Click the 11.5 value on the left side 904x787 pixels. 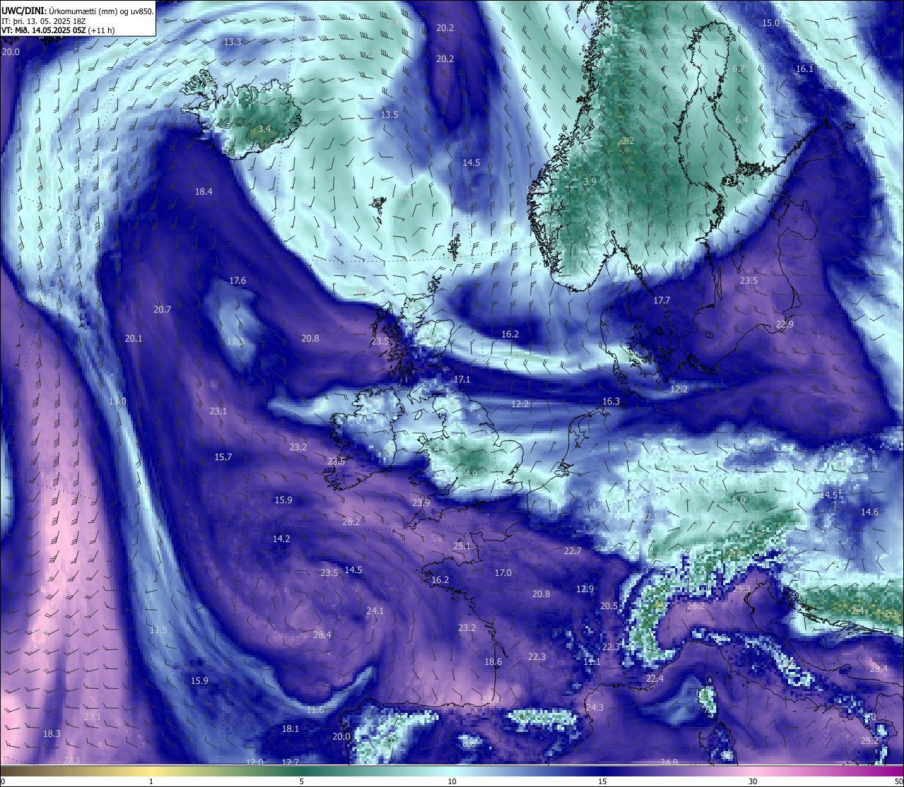pyautogui.click(x=158, y=630)
